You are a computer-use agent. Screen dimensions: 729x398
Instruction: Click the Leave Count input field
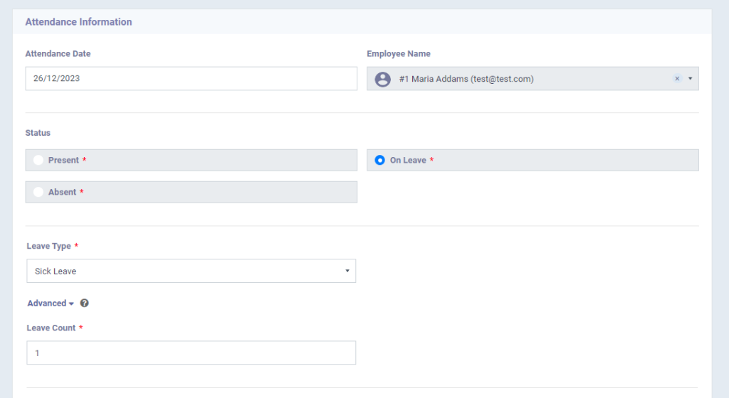[x=191, y=353]
